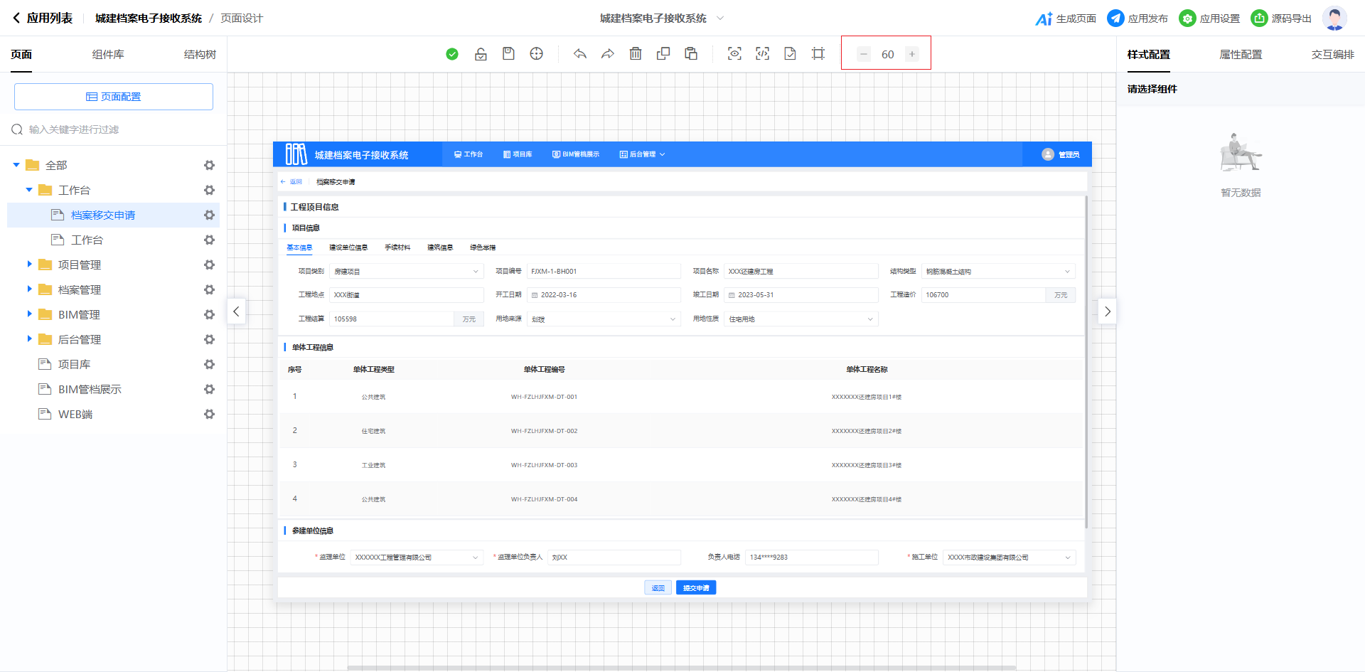Open preview with the eye icon
The height and width of the screenshot is (672, 1365).
tap(734, 54)
